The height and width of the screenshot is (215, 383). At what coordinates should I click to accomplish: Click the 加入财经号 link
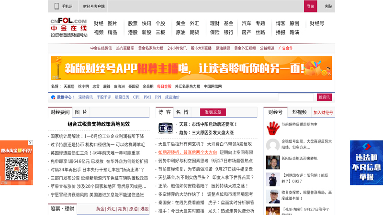tap(323, 113)
